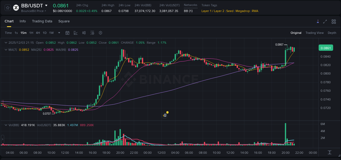Viewport: 341px width, 160px height.
Task: Open the extra timeframe dropdown beside 1W
Action: [x=59, y=33]
